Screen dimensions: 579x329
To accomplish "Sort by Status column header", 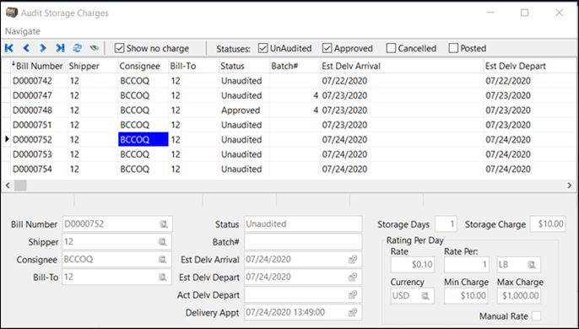I will (x=245, y=66).
